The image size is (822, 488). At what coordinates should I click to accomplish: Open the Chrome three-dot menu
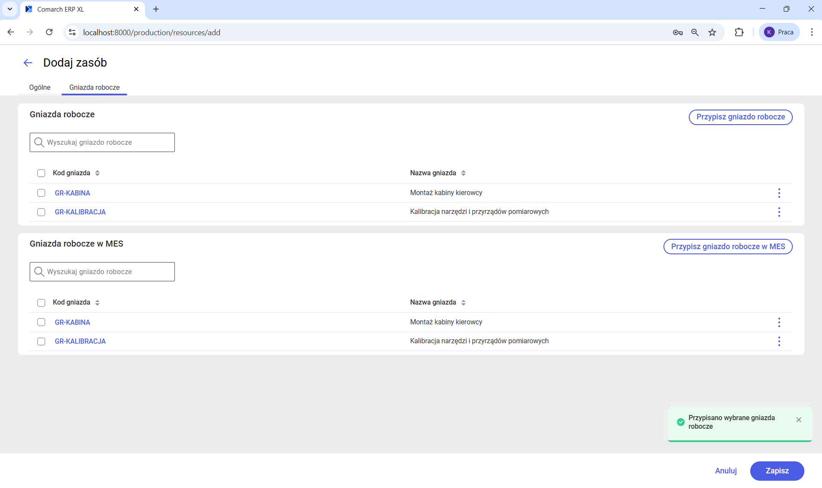click(x=812, y=32)
